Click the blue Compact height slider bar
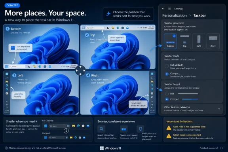The image size is (228, 152). [190, 99]
